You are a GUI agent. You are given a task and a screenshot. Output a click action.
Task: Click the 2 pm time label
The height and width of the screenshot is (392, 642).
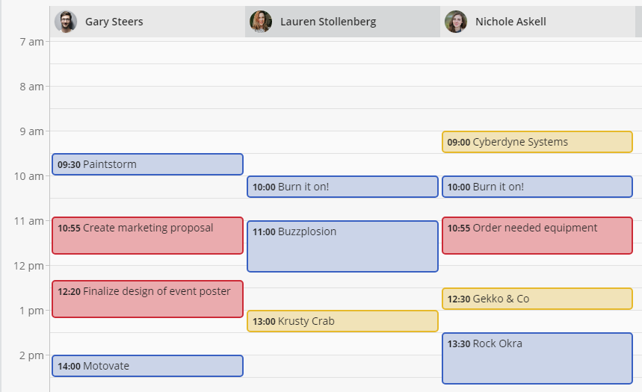[x=31, y=355]
